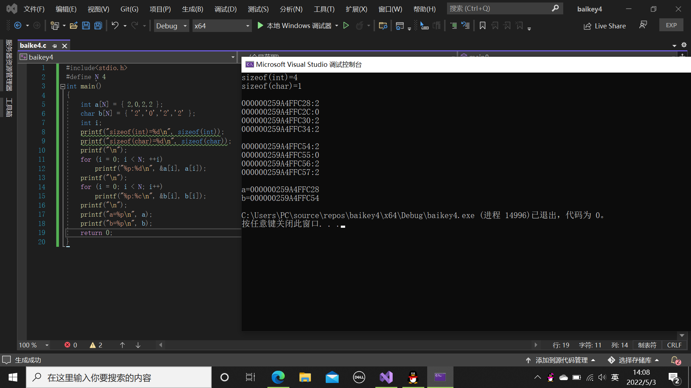Open the 100 % zoom level dropdown

coord(47,345)
